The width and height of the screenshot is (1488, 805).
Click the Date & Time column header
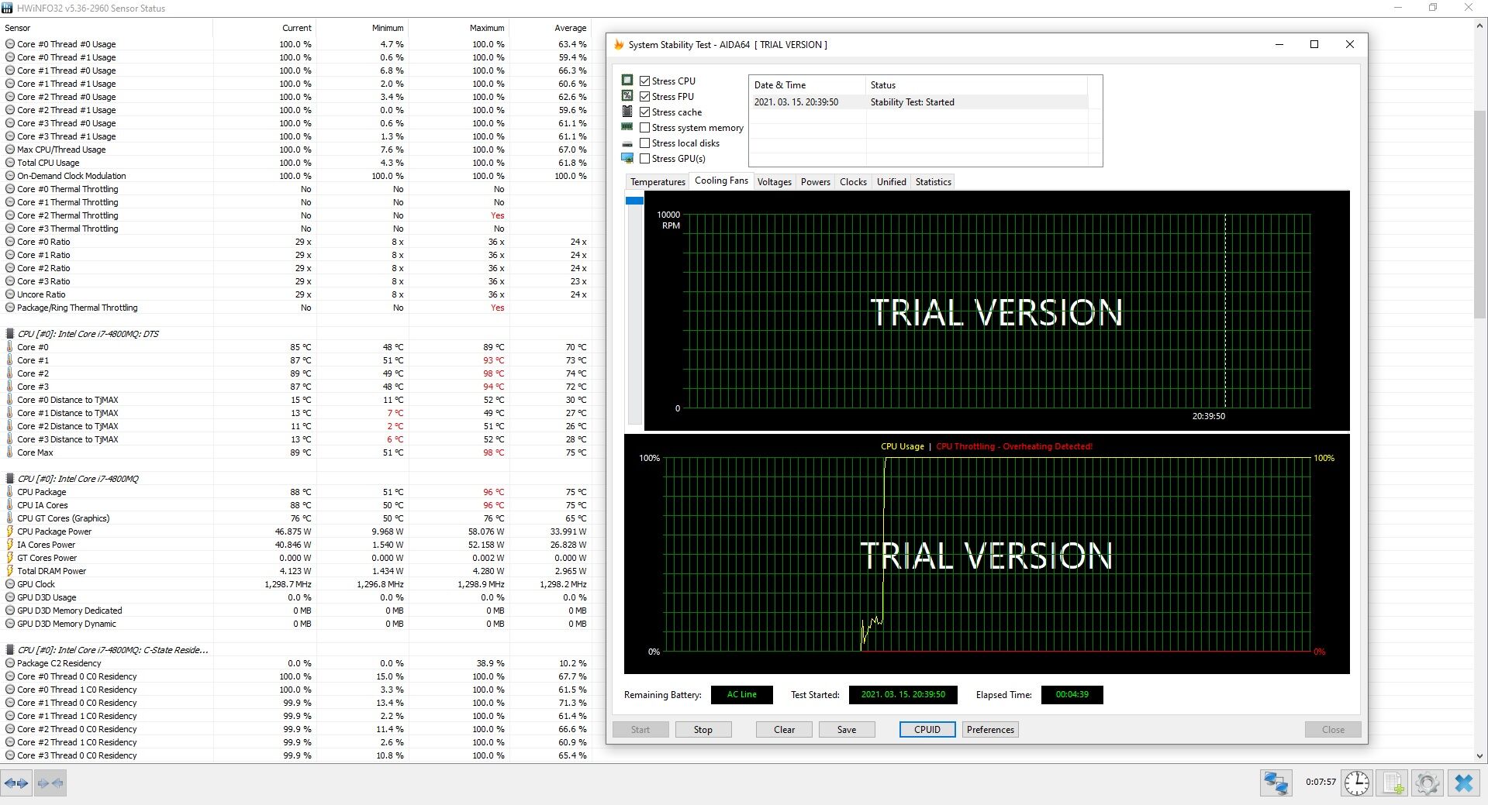(x=807, y=85)
